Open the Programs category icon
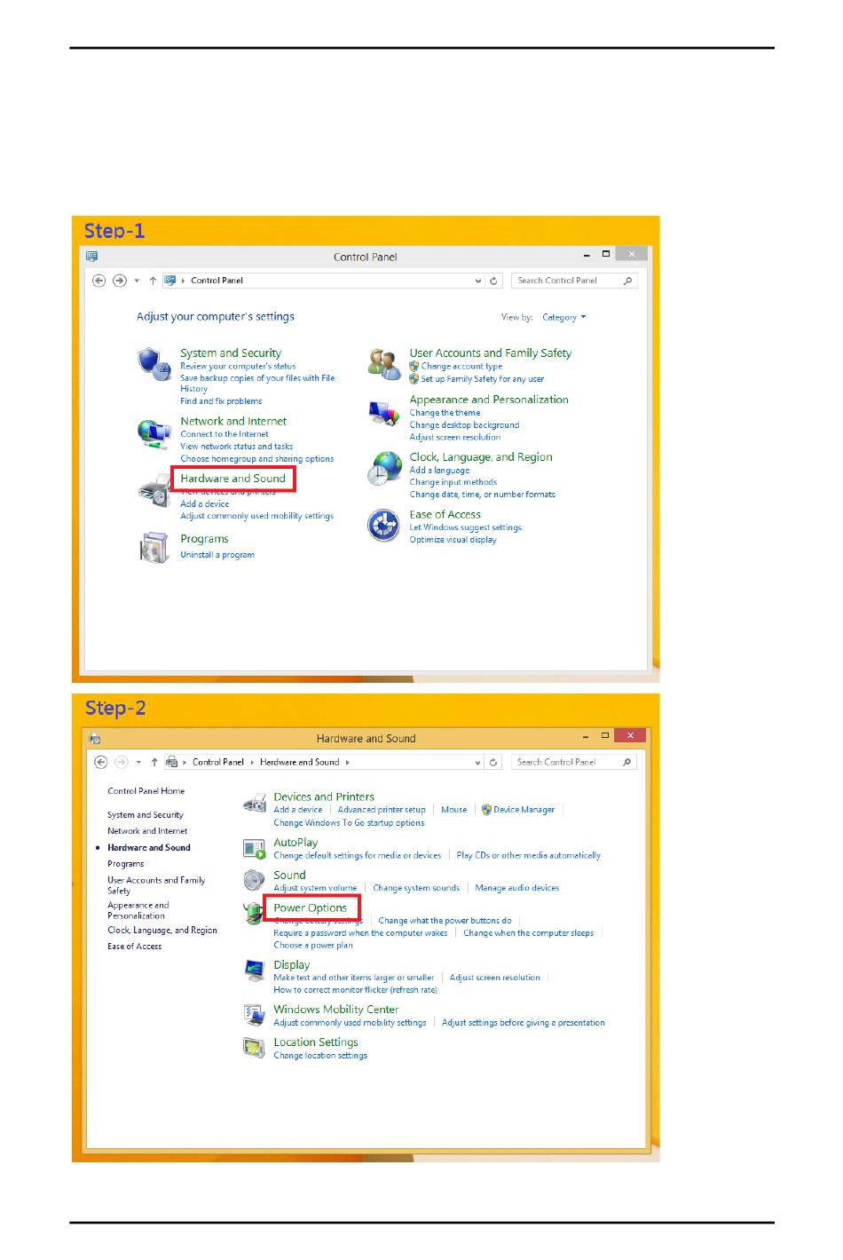Screen dimensions: 843x1260 point(154,547)
